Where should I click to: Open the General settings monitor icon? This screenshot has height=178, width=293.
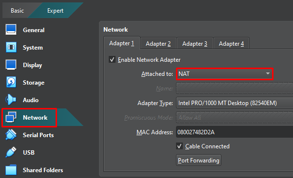pyautogui.click(x=11, y=30)
